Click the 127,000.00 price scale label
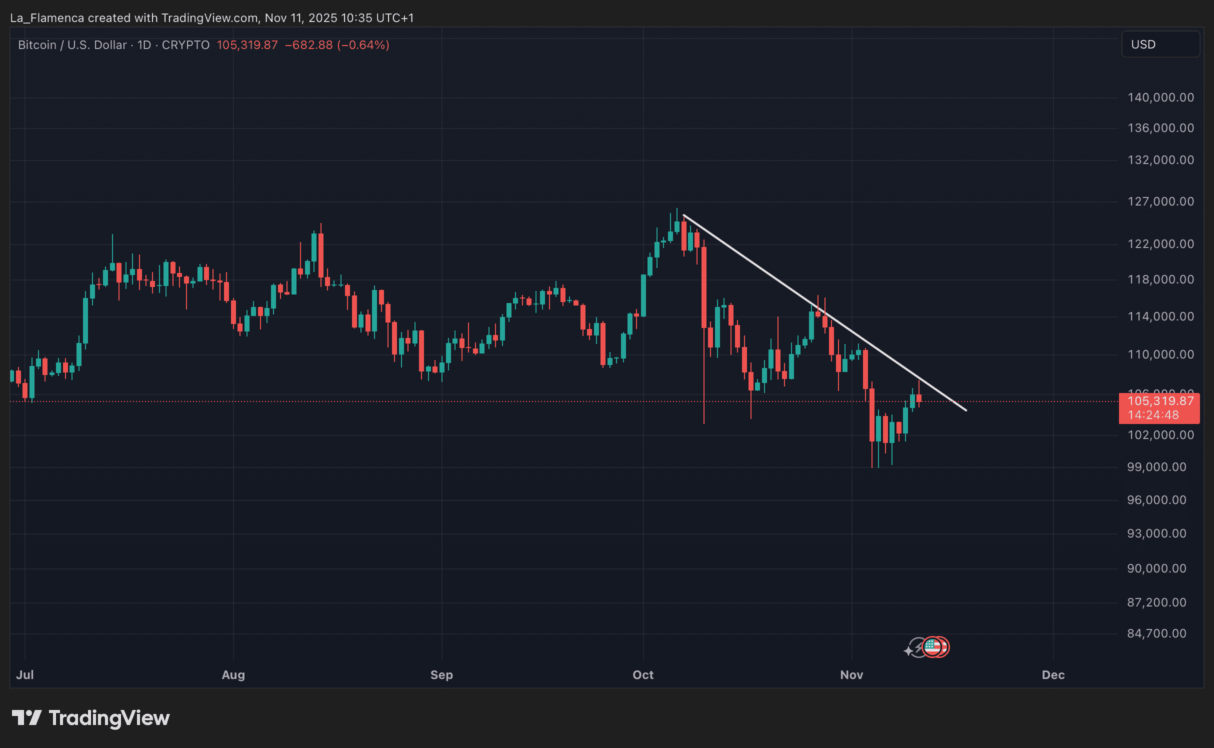Viewport: 1214px width, 748px height. [x=1160, y=201]
